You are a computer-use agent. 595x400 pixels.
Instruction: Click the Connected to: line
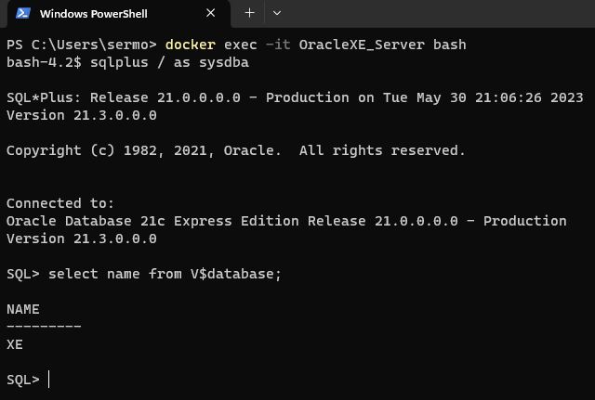(60, 203)
